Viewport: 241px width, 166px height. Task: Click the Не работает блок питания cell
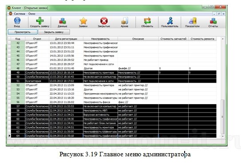(x=100, y=123)
